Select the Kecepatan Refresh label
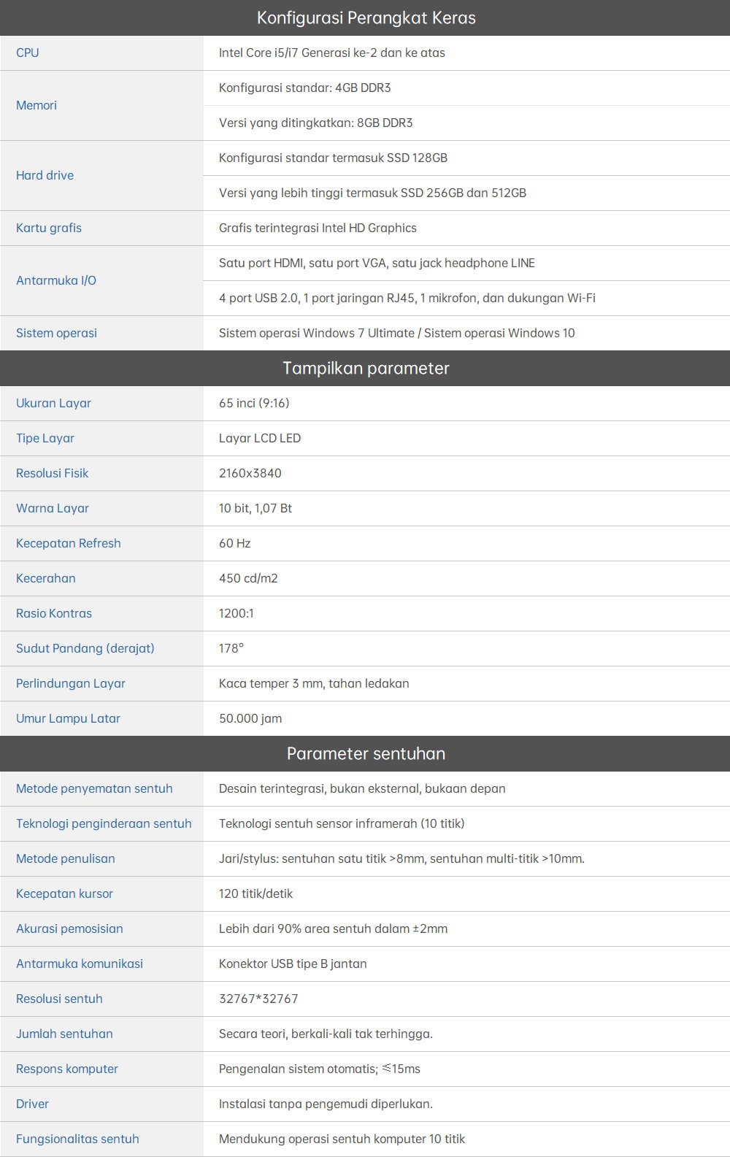The image size is (730, 1157). click(x=69, y=543)
